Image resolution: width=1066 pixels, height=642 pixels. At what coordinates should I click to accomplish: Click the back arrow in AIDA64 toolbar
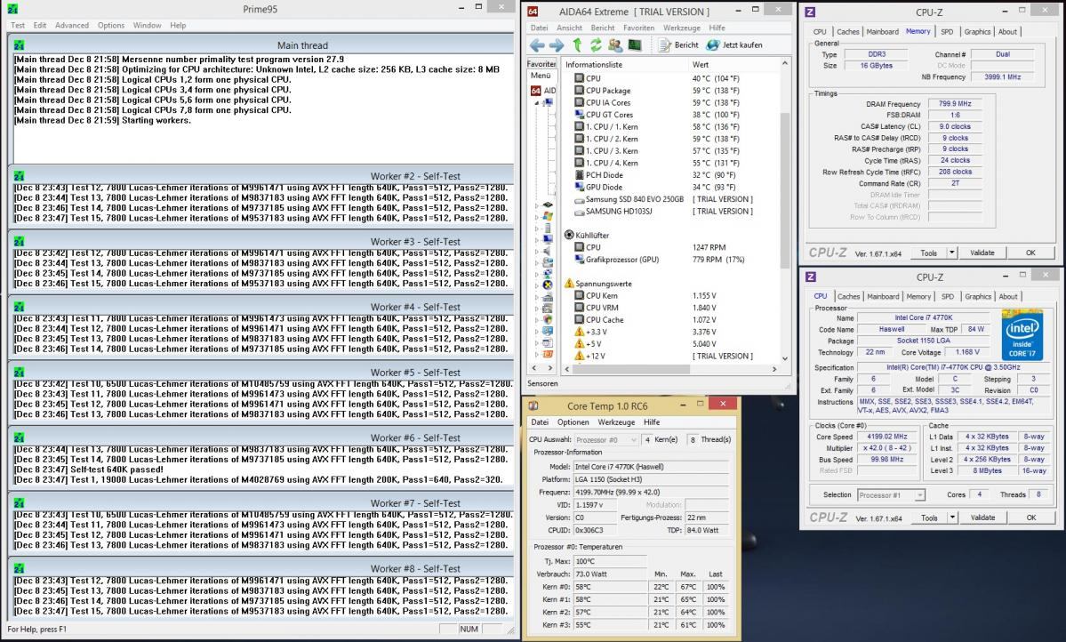point(536,44)
